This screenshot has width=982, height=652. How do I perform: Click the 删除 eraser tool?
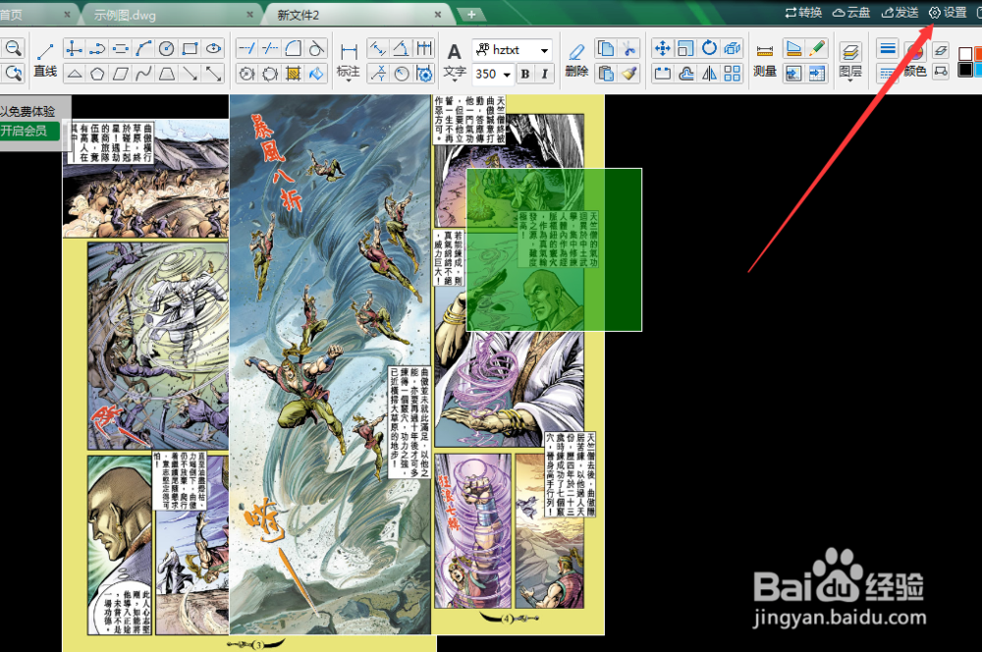click(576, 60)
